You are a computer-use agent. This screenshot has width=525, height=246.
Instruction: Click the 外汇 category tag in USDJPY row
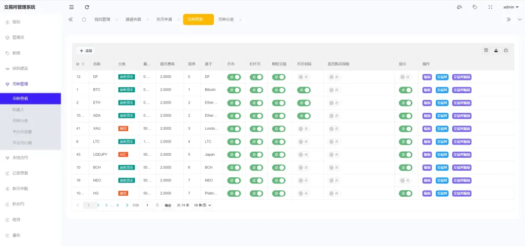[123, 155]
